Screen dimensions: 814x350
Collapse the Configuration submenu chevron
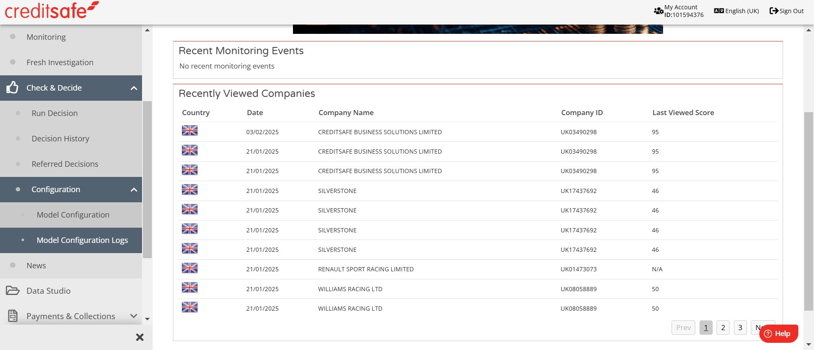coord(134,190)
